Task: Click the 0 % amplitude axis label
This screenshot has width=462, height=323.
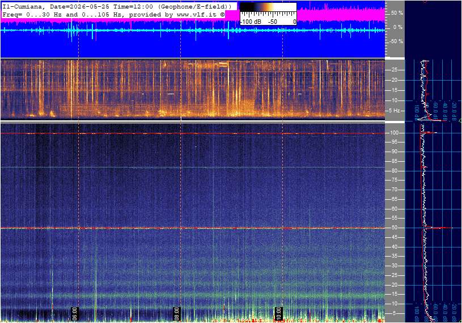Action: [x=398, y=27]
